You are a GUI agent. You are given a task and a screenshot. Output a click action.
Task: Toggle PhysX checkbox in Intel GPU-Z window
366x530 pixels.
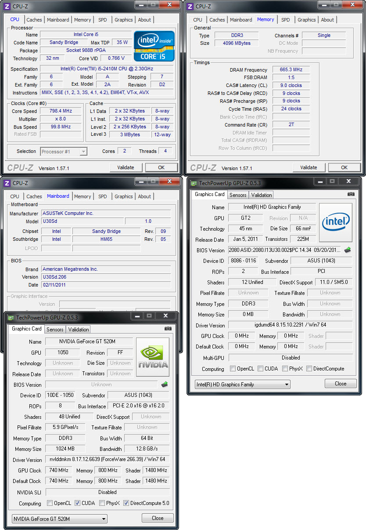[x=285, y=369]
